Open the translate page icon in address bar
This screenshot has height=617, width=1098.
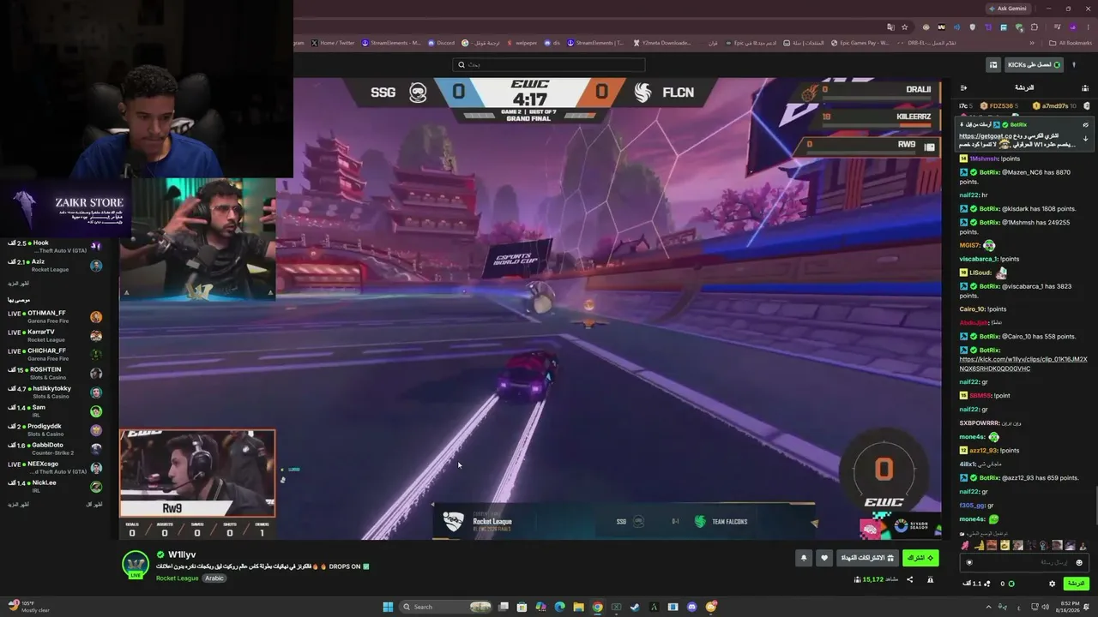pyautogui.click(x=890, y=27)
